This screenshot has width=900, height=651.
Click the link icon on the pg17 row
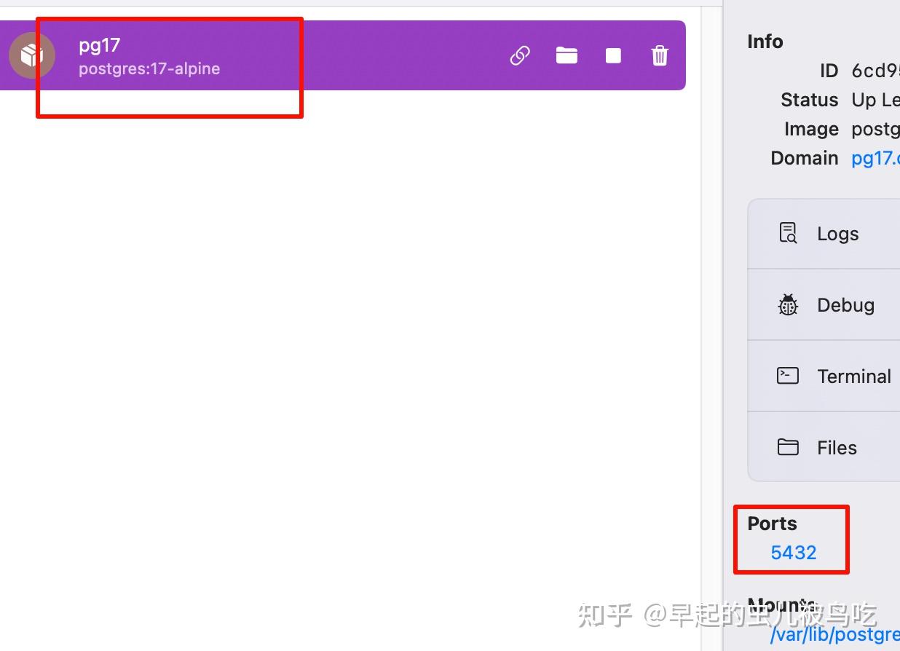coord(519,55)
